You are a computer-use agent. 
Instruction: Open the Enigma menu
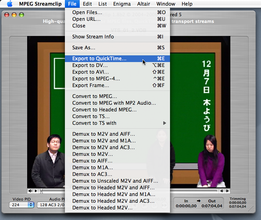pos(122,4)
